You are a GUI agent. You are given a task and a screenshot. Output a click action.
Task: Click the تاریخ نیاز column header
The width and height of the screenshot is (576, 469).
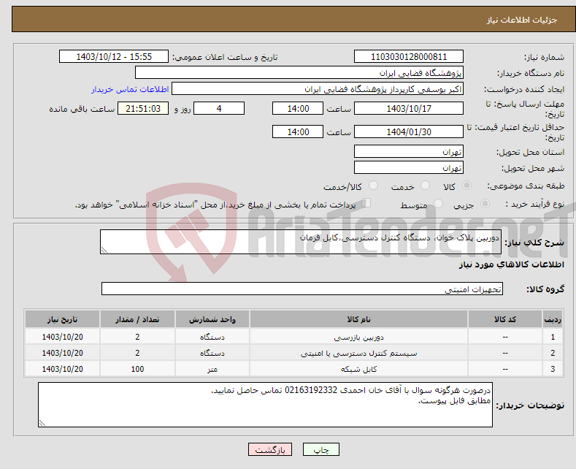tap(63, 319)
